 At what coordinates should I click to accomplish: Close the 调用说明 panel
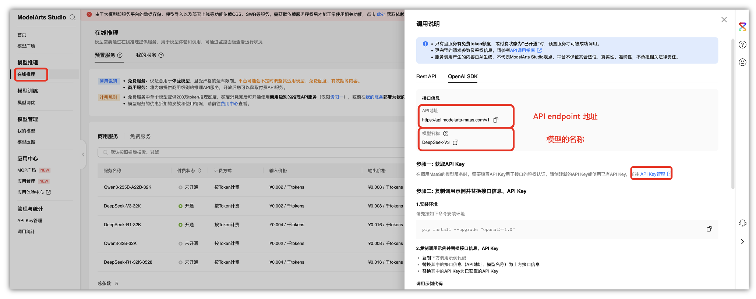(x=724, y=19)
